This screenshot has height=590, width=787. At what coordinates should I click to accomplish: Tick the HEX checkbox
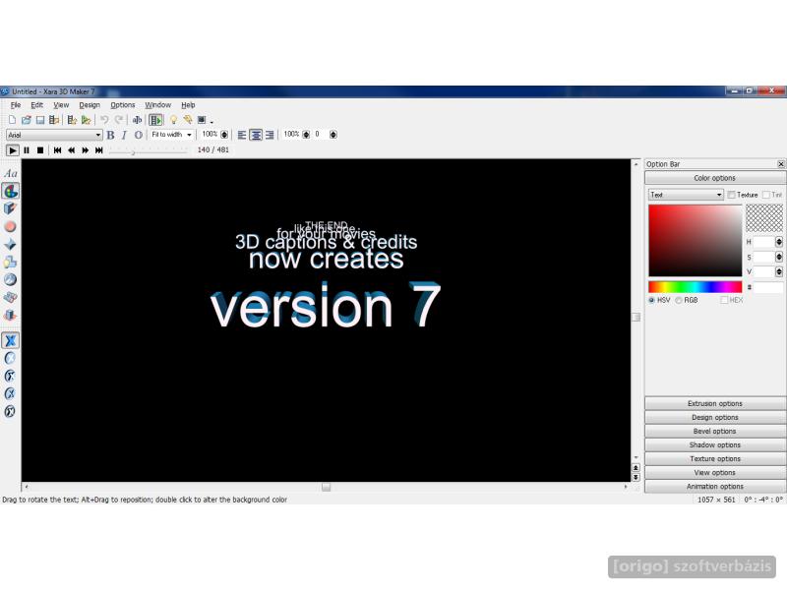tap(724, 300)
